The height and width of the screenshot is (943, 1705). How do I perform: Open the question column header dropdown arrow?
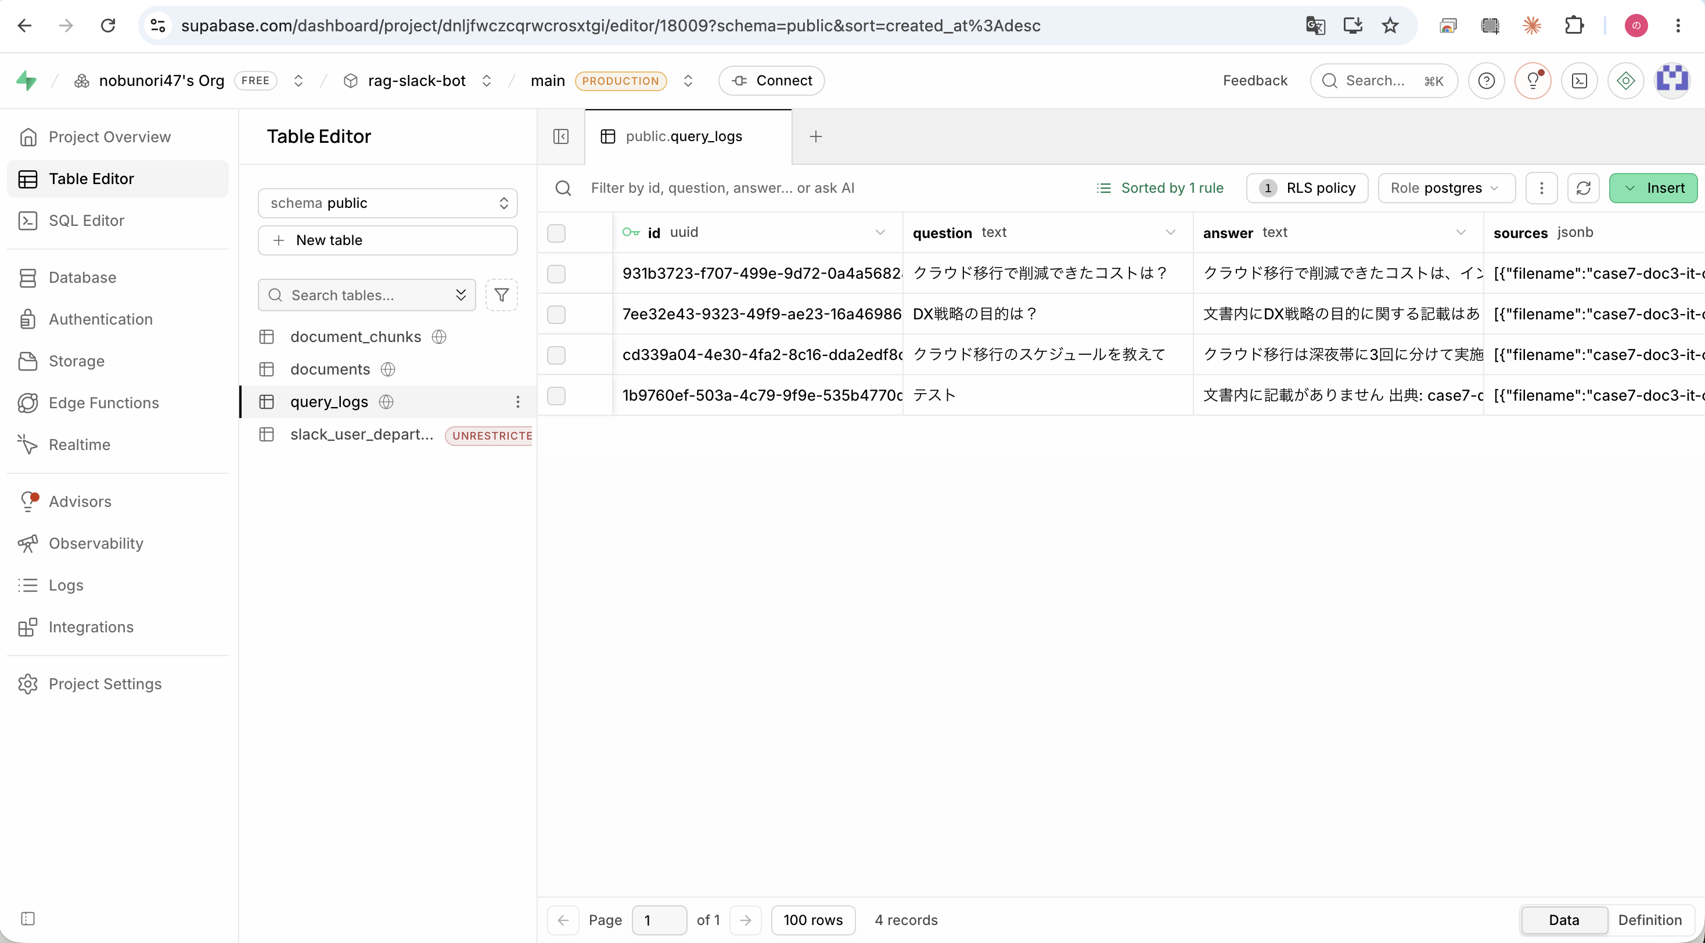tap(1170, 232)
